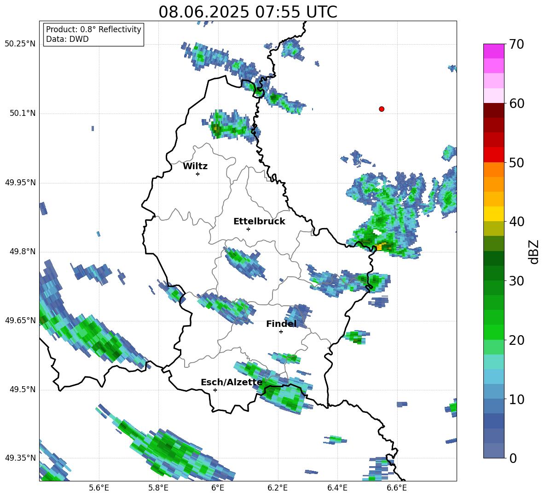545x497 pixels.
Task: Click the cross marker below Esch/Alzette
Action: (x=215, y=390)
